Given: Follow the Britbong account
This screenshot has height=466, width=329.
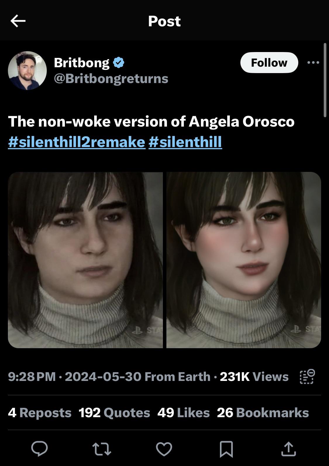Looking at the screenshot, I should [x=269, y=63].
